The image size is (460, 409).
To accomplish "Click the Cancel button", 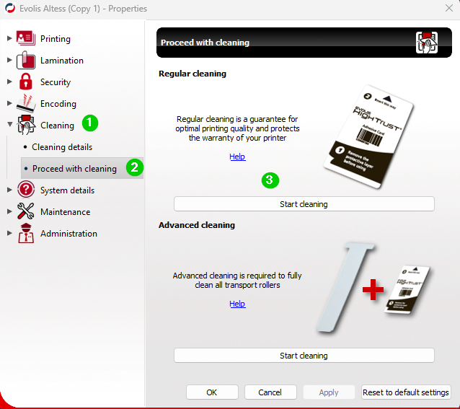I will point(270,392).
